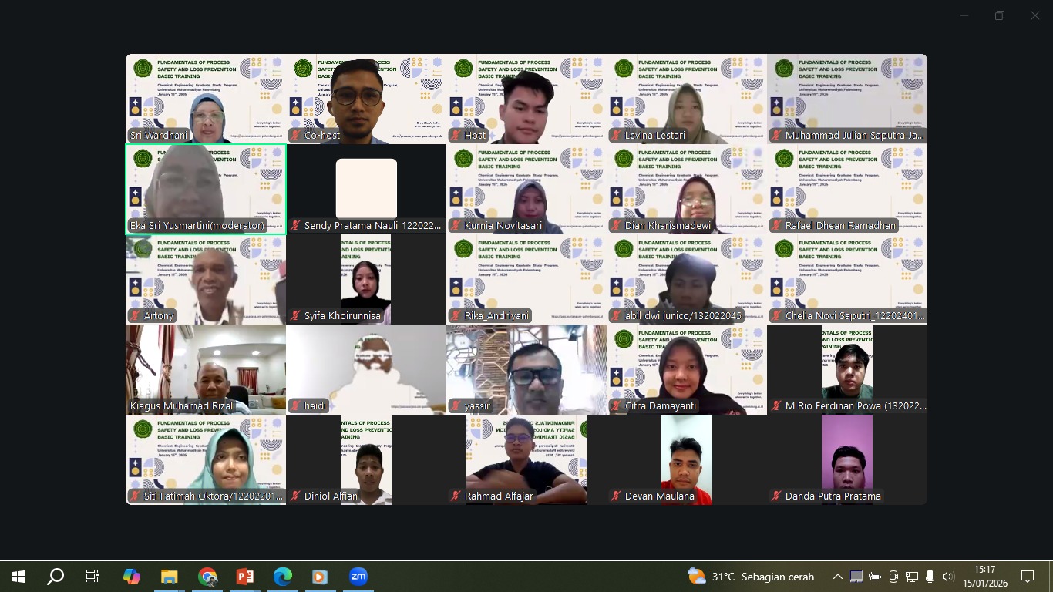Click the clock showing 15:17
Image resolution: width=1053 pixels, height=592 pixels.
(x=984, y=576)
